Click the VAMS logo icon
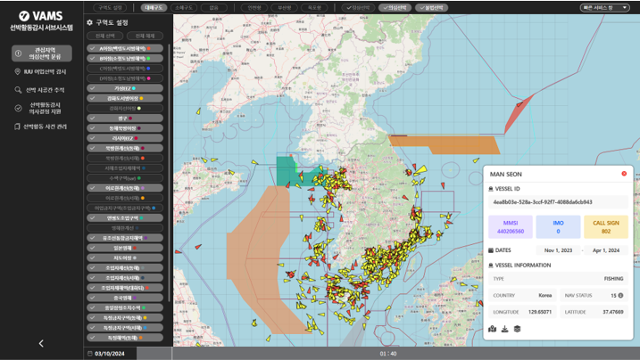 tap(23, 16)
